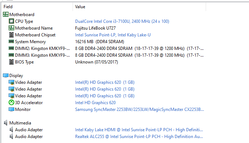Viewport: 249px width, 143px height.
Task: Open the Intel Kaby Lake HDMI audio link
Action: (139, 130)
